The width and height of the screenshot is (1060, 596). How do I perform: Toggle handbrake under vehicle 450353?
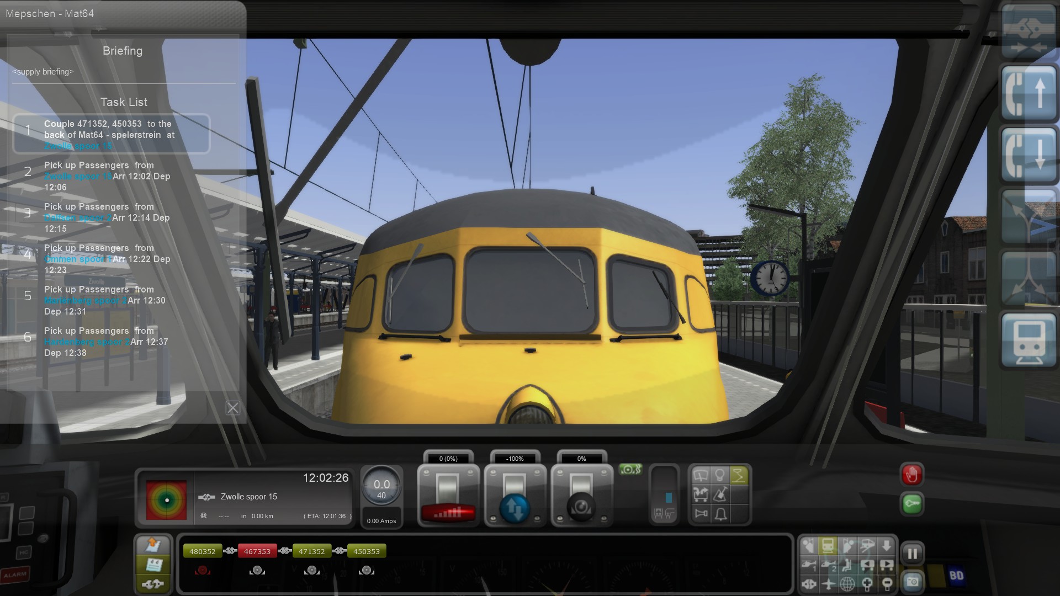click(367, 570)
